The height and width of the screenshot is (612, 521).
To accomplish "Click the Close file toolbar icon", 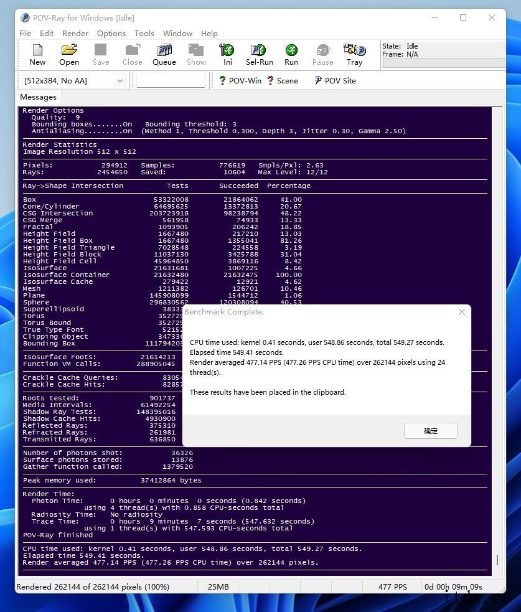I will tap(133, 55).
